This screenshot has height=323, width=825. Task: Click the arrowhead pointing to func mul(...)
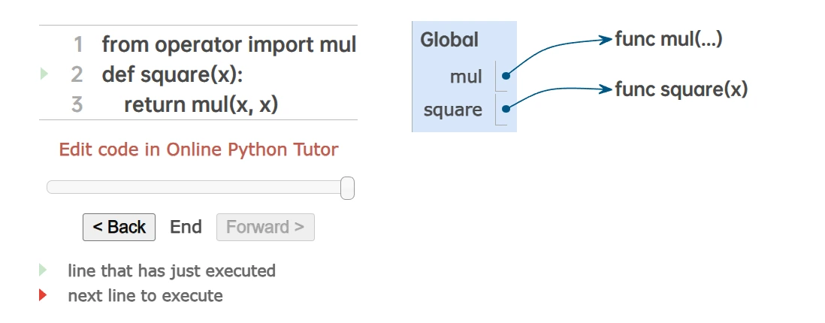[x=606, y=40]
